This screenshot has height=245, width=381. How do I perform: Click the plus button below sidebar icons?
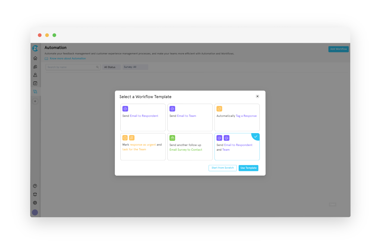point(35,101)
